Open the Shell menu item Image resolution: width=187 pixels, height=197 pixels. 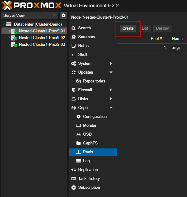pos(93,55)
